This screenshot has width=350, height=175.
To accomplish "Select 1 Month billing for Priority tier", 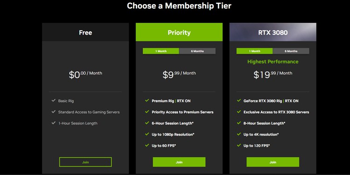I will coord(161,51).
